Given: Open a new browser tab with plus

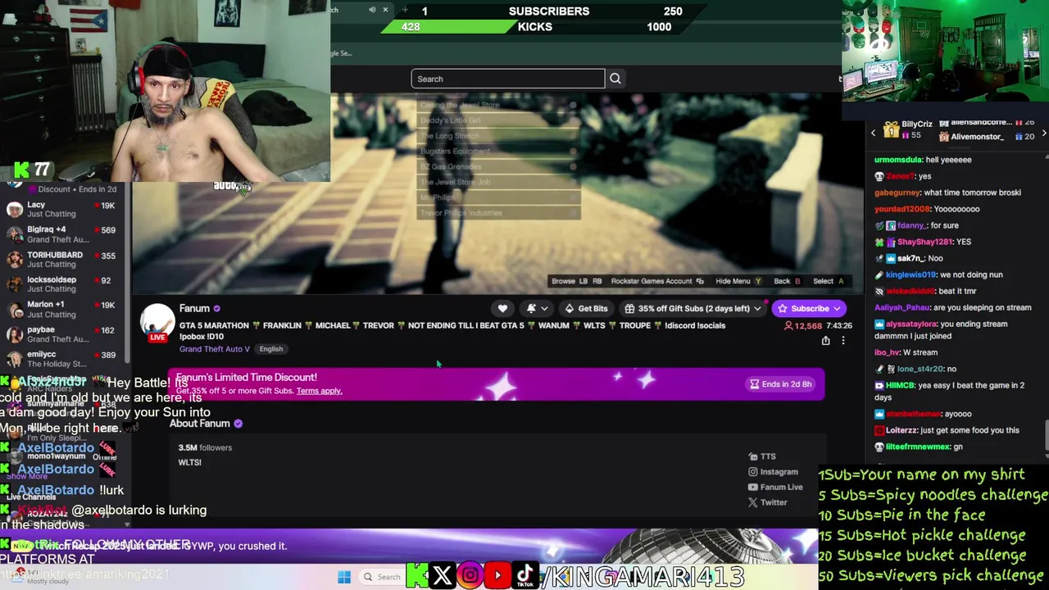Looking at the screenshot, I should pos(405,10).
